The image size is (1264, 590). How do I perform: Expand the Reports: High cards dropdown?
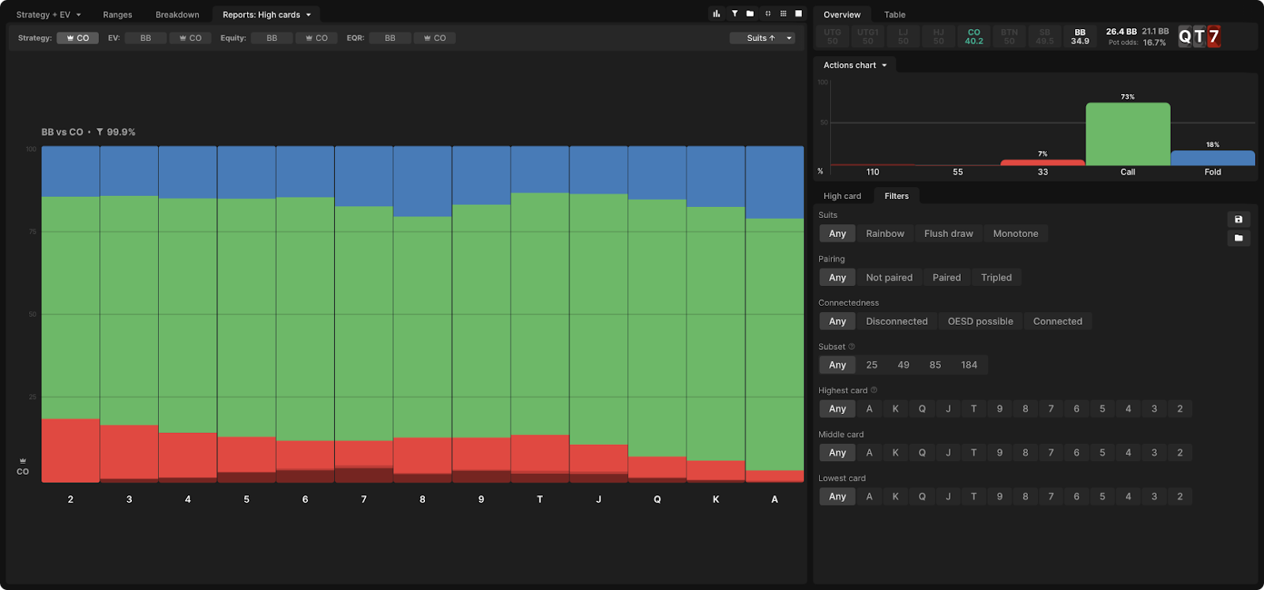click(x=266, y=15)
